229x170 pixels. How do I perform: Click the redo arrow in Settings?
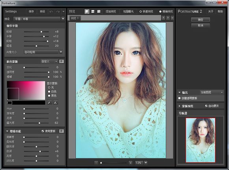(x=58, y=11)
